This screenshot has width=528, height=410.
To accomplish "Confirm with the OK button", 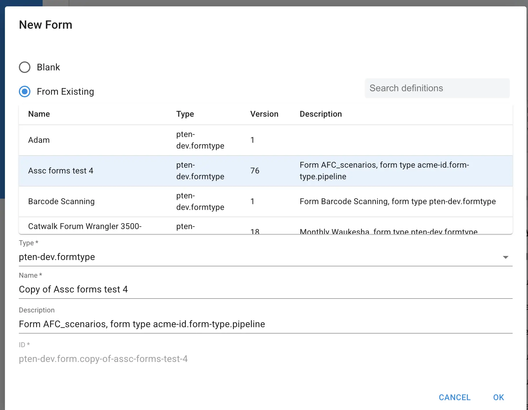I will [498, 397].
